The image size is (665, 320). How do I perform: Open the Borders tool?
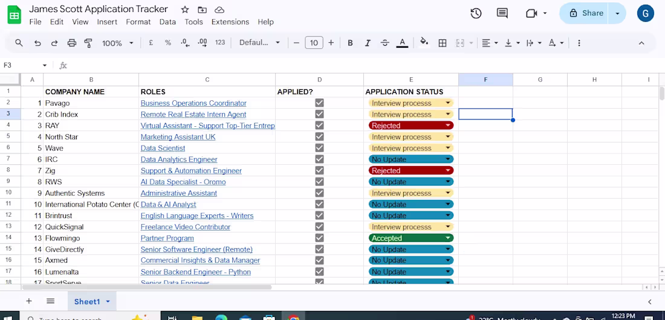click(x=443, y=43)
